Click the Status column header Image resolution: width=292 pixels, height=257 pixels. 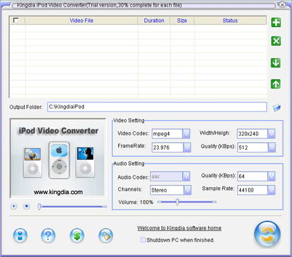point(230,21)
